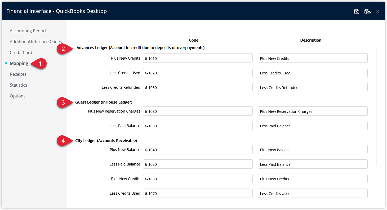
Task: Edit Plus New Balance description field
Action: 313,150
